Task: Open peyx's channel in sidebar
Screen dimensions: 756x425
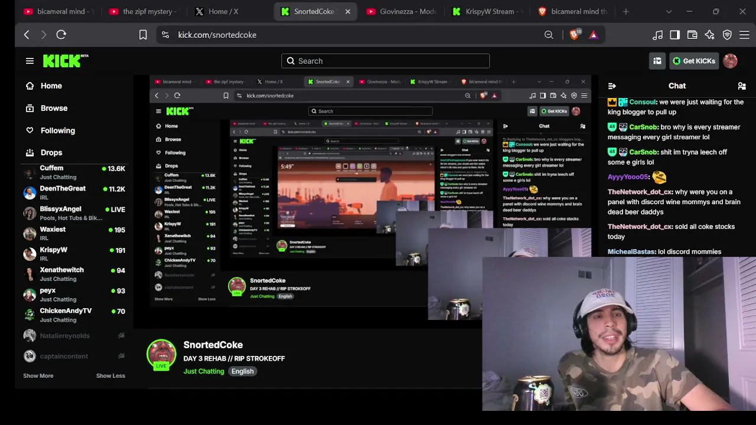Action: [x=74, y=295]
